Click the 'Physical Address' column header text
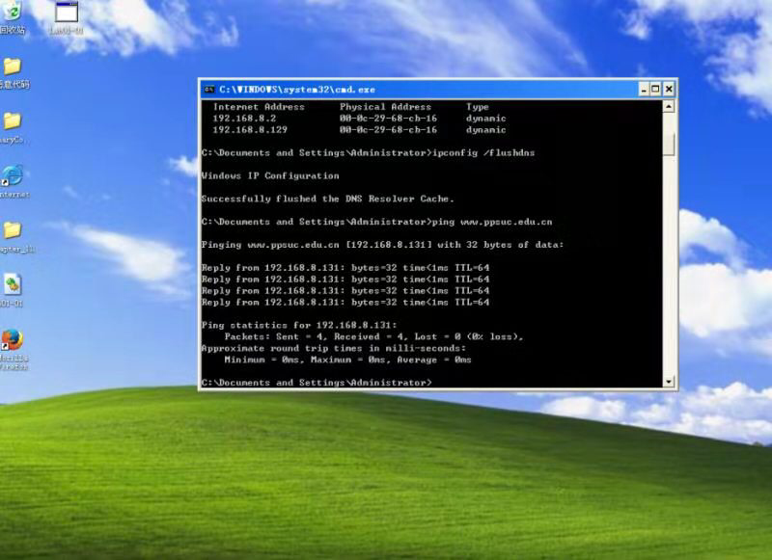The width and height of the screenshot is (772, 560). pyautogui.click(x=385, y=107)
